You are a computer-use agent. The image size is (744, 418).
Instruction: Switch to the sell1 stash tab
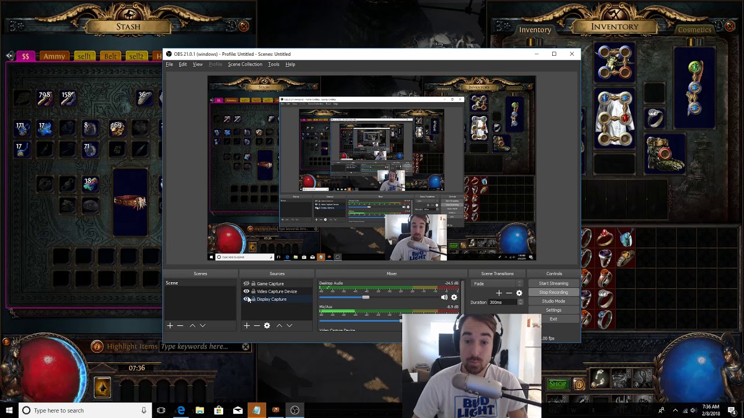point(84,56)
